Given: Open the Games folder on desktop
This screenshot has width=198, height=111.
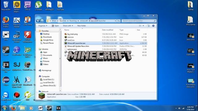Looking at the screenshot, I should coord(191,6).
